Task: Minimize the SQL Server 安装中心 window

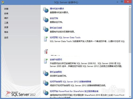Action: (x=118, y=2)
